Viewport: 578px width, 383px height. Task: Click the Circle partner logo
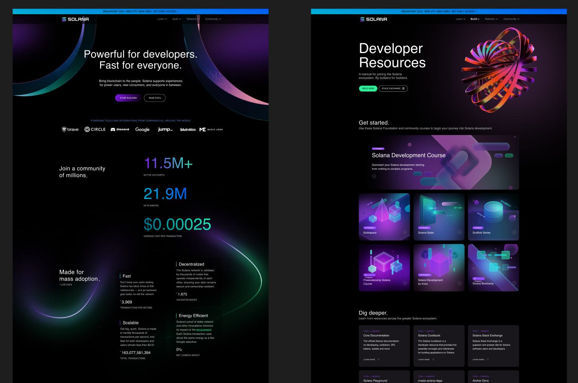[x=95, y=129]
